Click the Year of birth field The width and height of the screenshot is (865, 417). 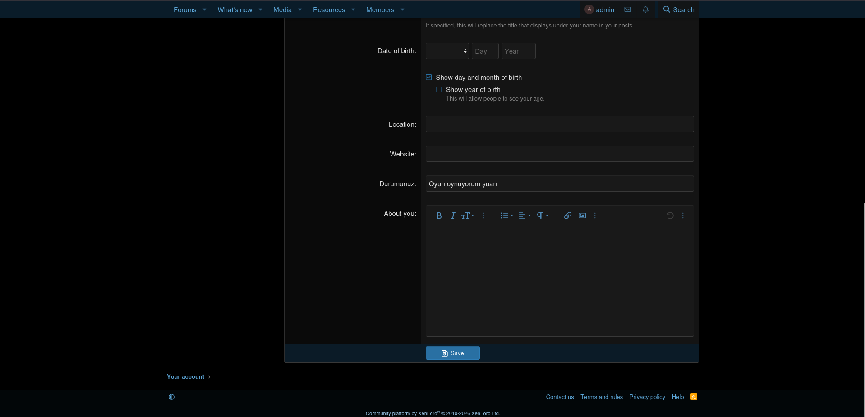coord(519,51)
